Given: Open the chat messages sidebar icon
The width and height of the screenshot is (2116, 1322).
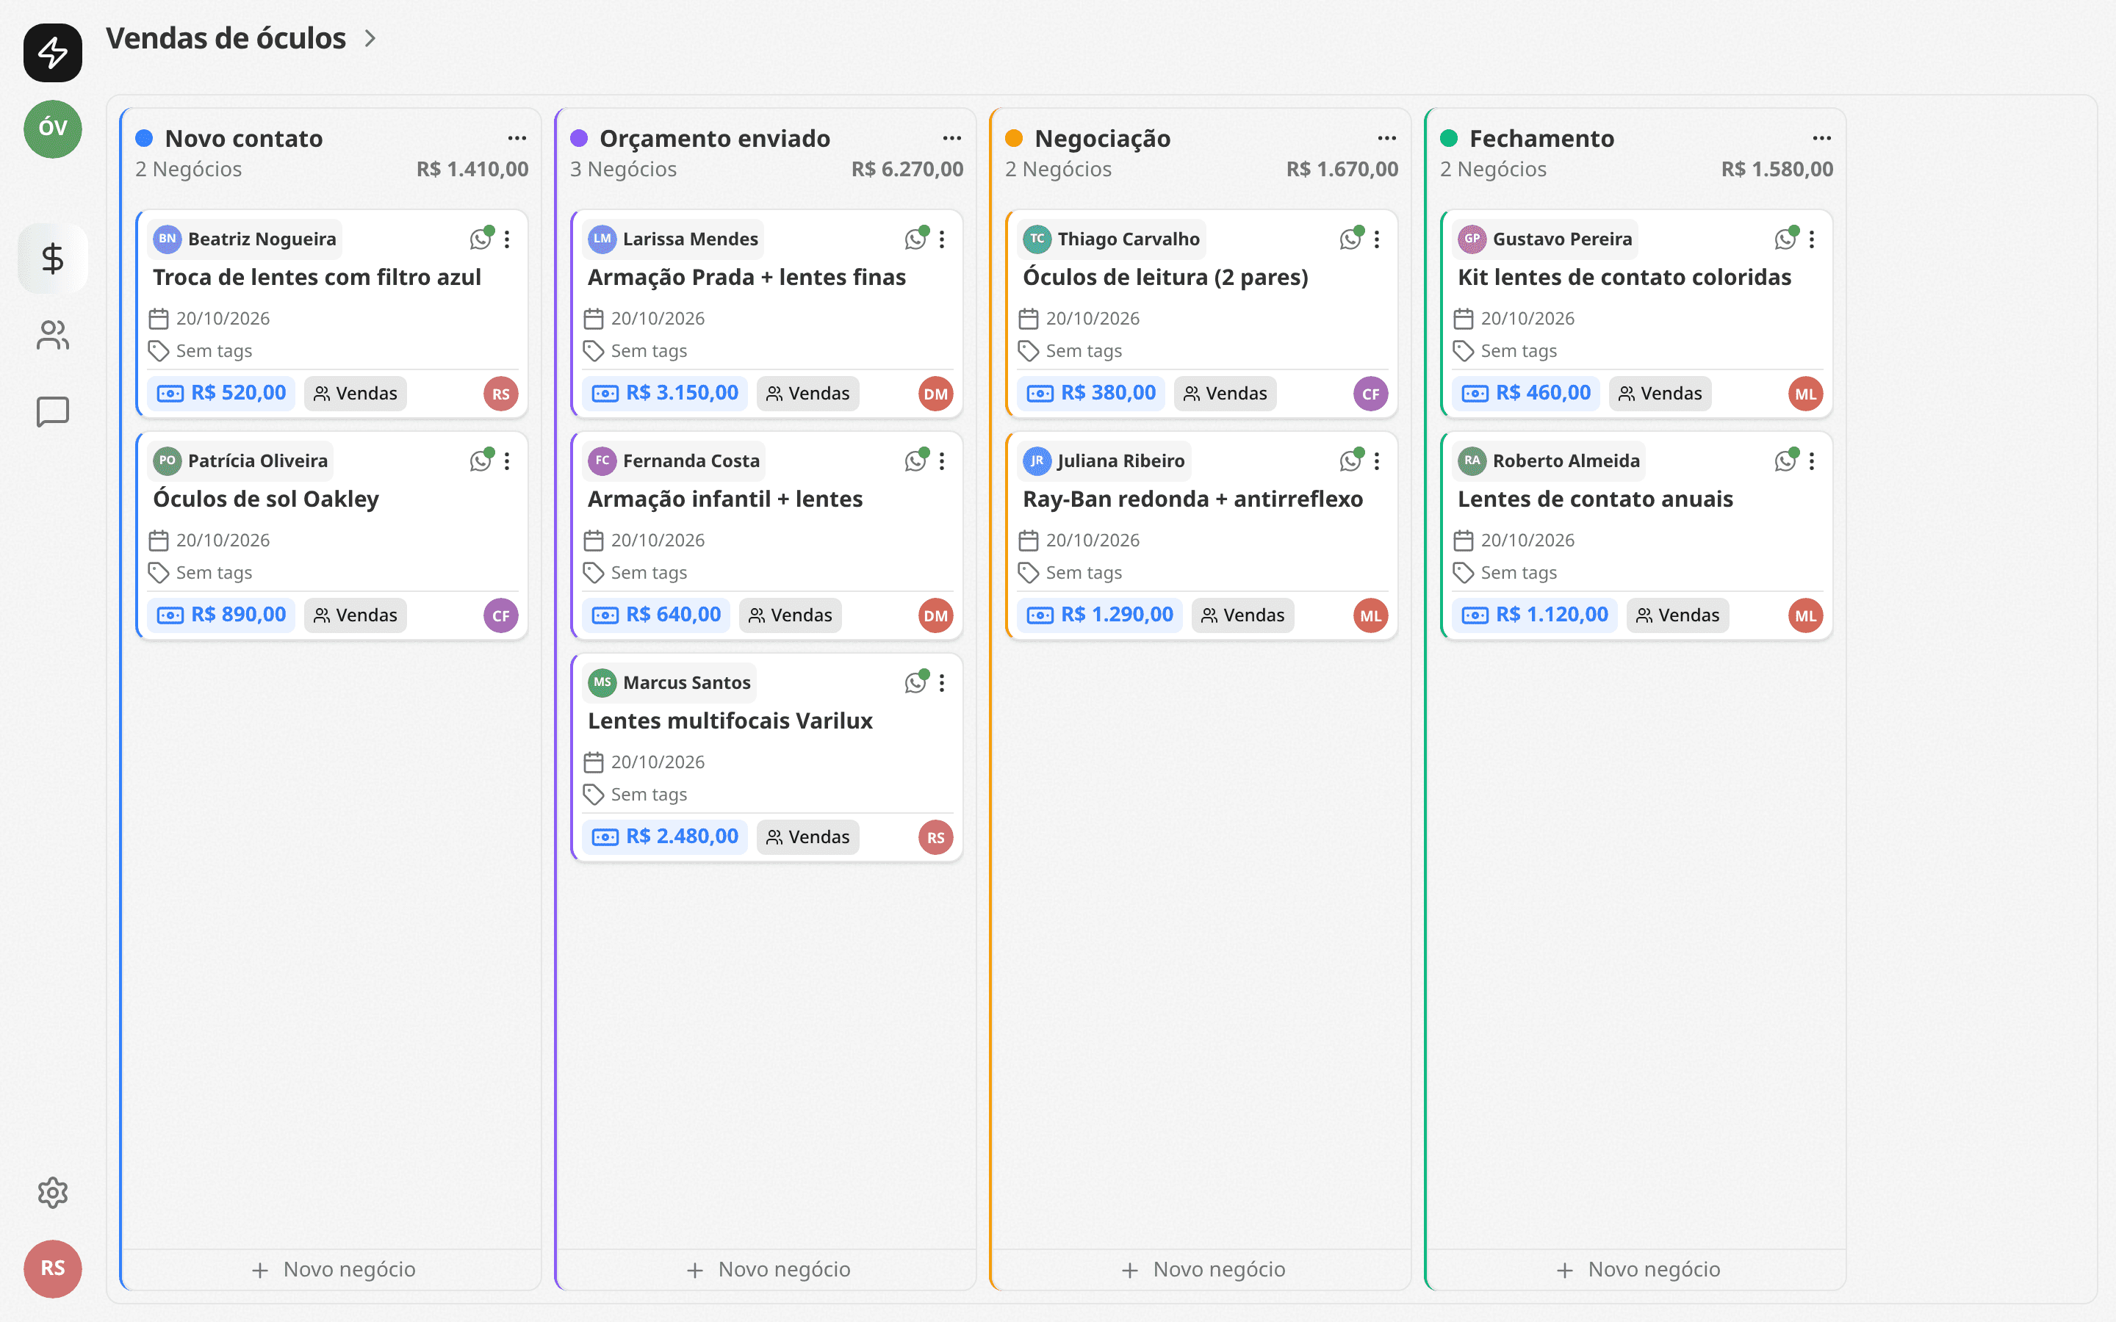Looking at the screenshot, I should (52, 412).
